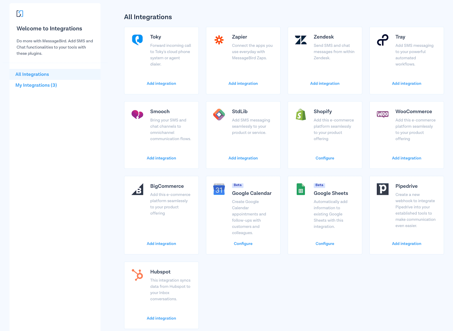Click the Toky phone icon
Image resolution: width=453 pixels, height=331 pixels.
(x=137, y=40)
